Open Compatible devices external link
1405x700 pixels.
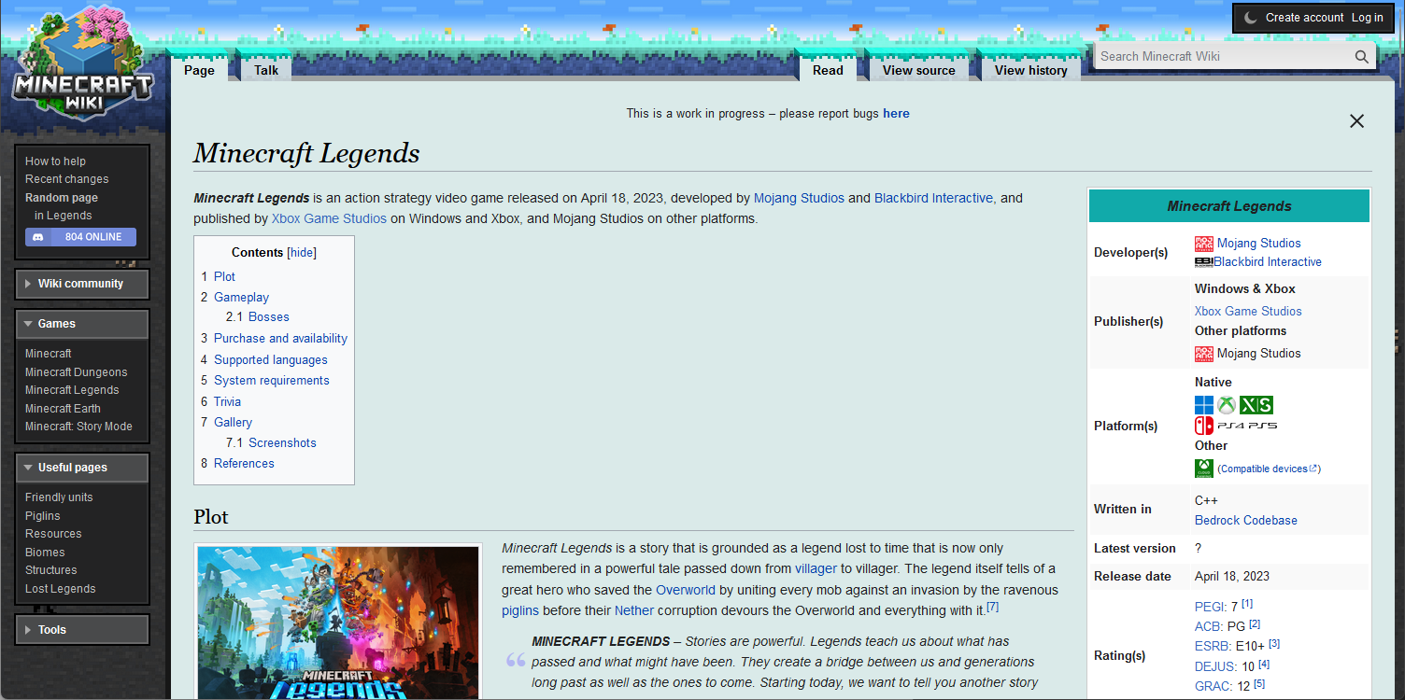point(1269,469)
